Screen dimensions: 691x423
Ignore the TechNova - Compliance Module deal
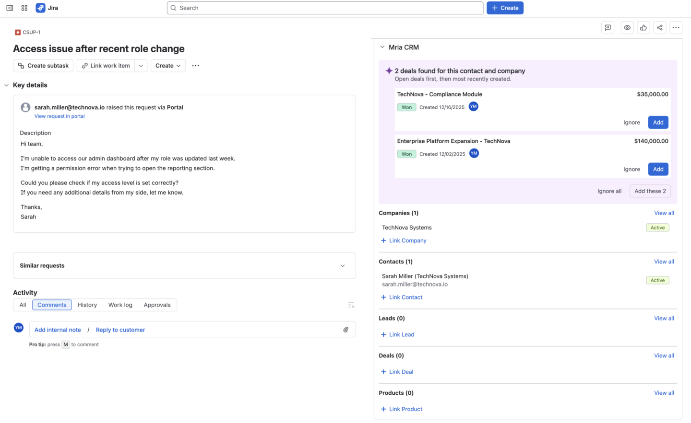pyautogui.click(x=631, y=123)
